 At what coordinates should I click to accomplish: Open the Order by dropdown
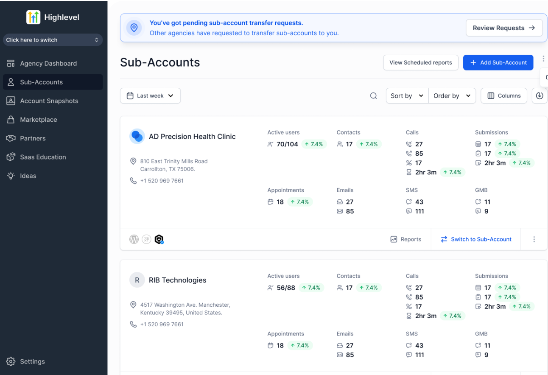(452, 96)
